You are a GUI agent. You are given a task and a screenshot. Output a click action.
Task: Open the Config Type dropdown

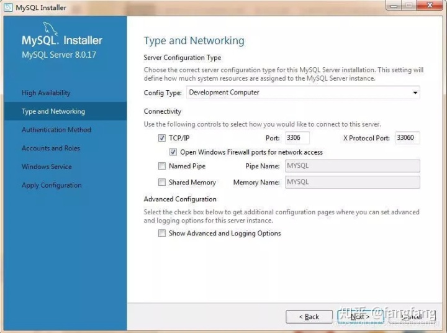(303, 93)
